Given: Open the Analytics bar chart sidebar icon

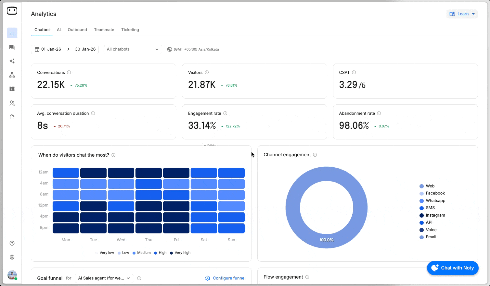Looking at the screenshot, I should click(x=12, y=33).
